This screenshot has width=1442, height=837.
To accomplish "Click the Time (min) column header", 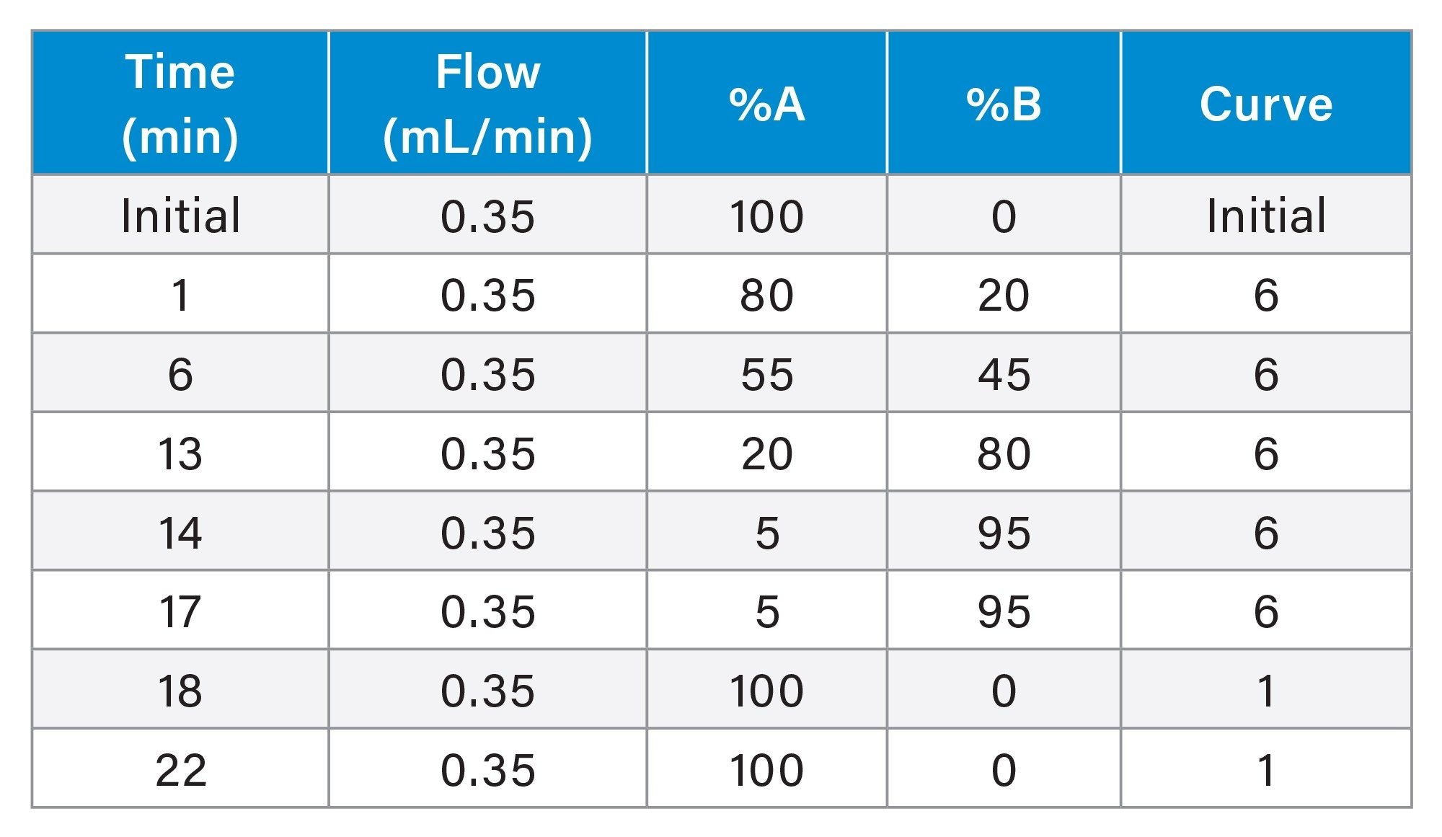I will [x=180, y=103].
